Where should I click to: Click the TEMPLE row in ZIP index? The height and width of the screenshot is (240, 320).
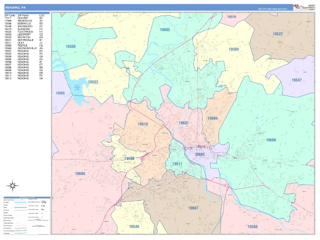click(x=23, y=45)
